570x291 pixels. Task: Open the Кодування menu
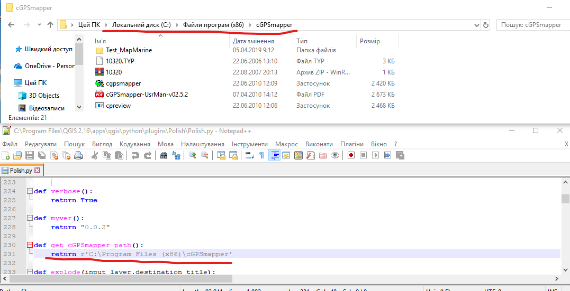pos(135,144)
